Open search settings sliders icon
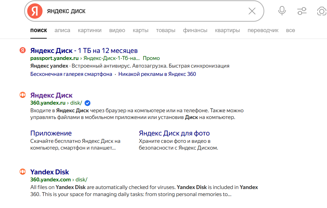 [302, 11]
